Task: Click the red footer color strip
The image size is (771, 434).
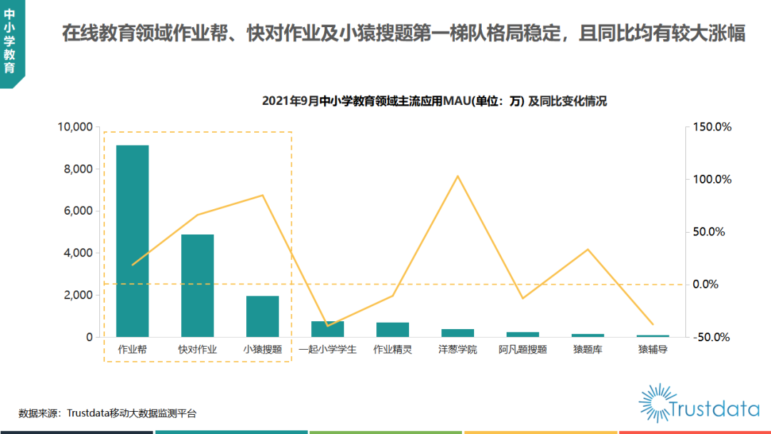Action: 695,432
